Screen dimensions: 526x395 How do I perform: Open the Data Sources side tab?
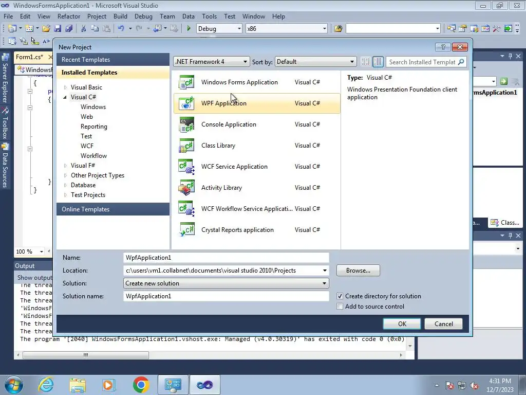coord(5,166)
